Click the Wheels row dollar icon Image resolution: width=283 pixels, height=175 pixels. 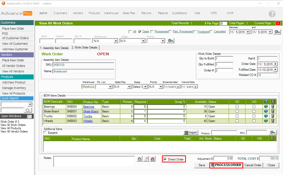click(267, 121)
